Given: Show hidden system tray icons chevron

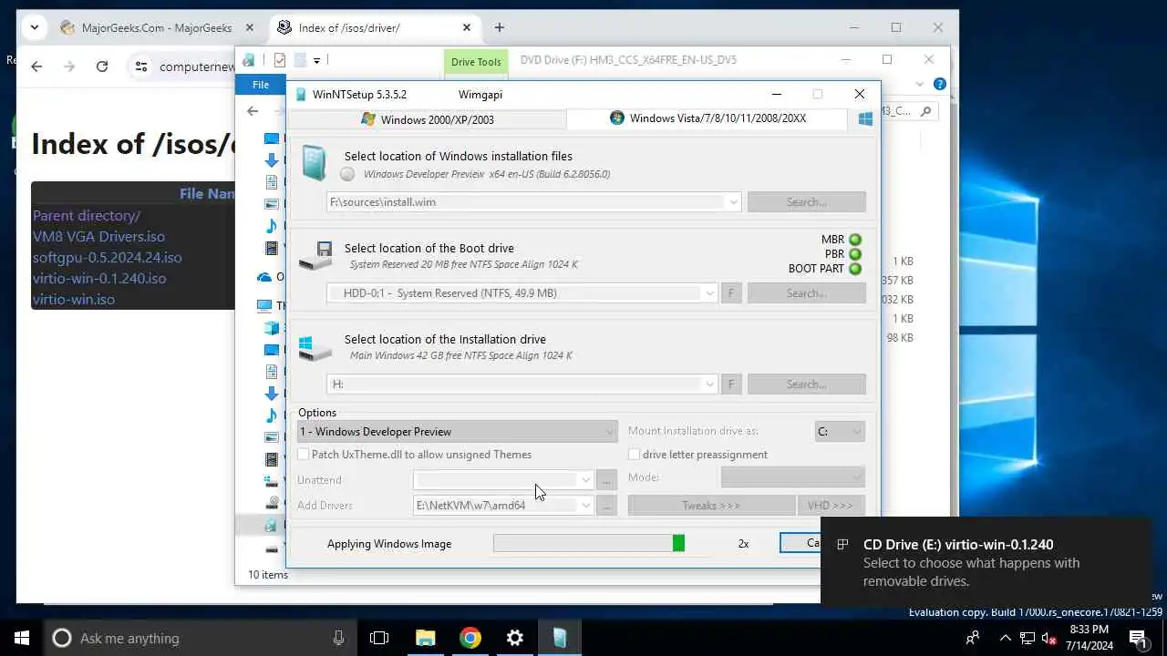Looking at the screenshot, I should pos(1006,638).
